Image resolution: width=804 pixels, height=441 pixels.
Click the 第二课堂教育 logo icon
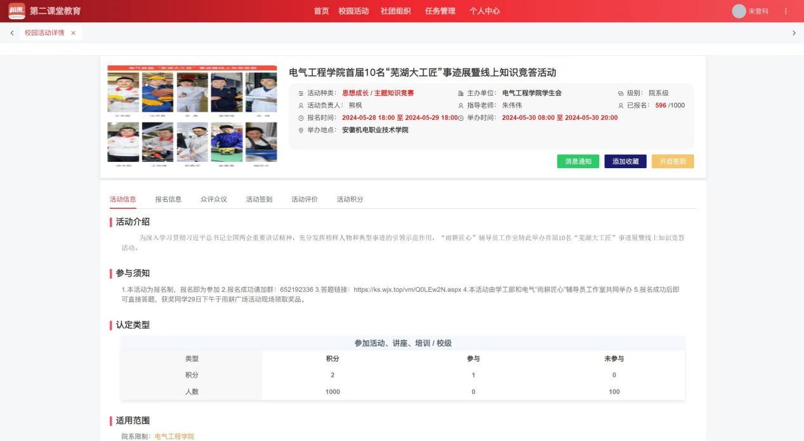(x=16, y=11)
